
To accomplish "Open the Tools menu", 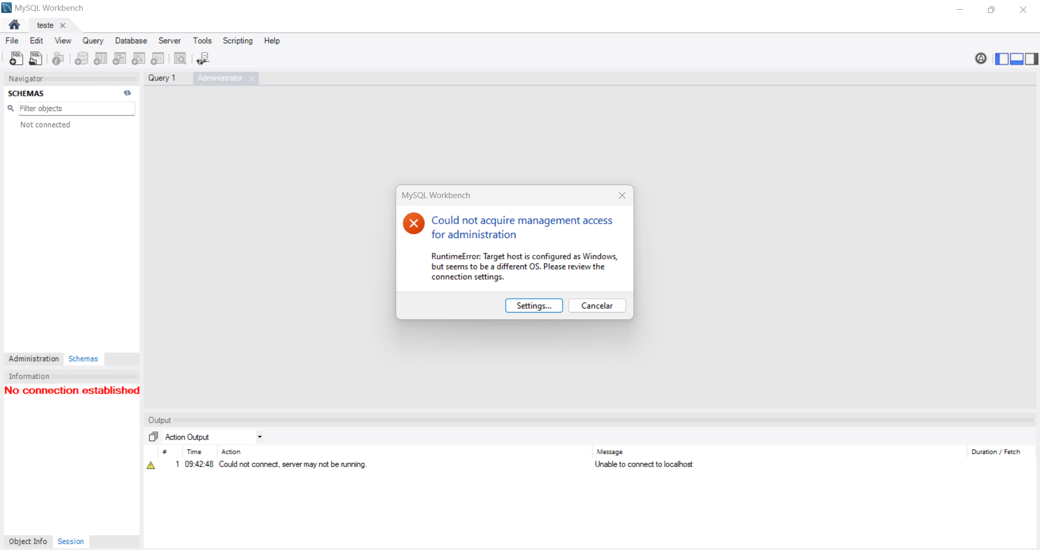I will tap(202, 41).
